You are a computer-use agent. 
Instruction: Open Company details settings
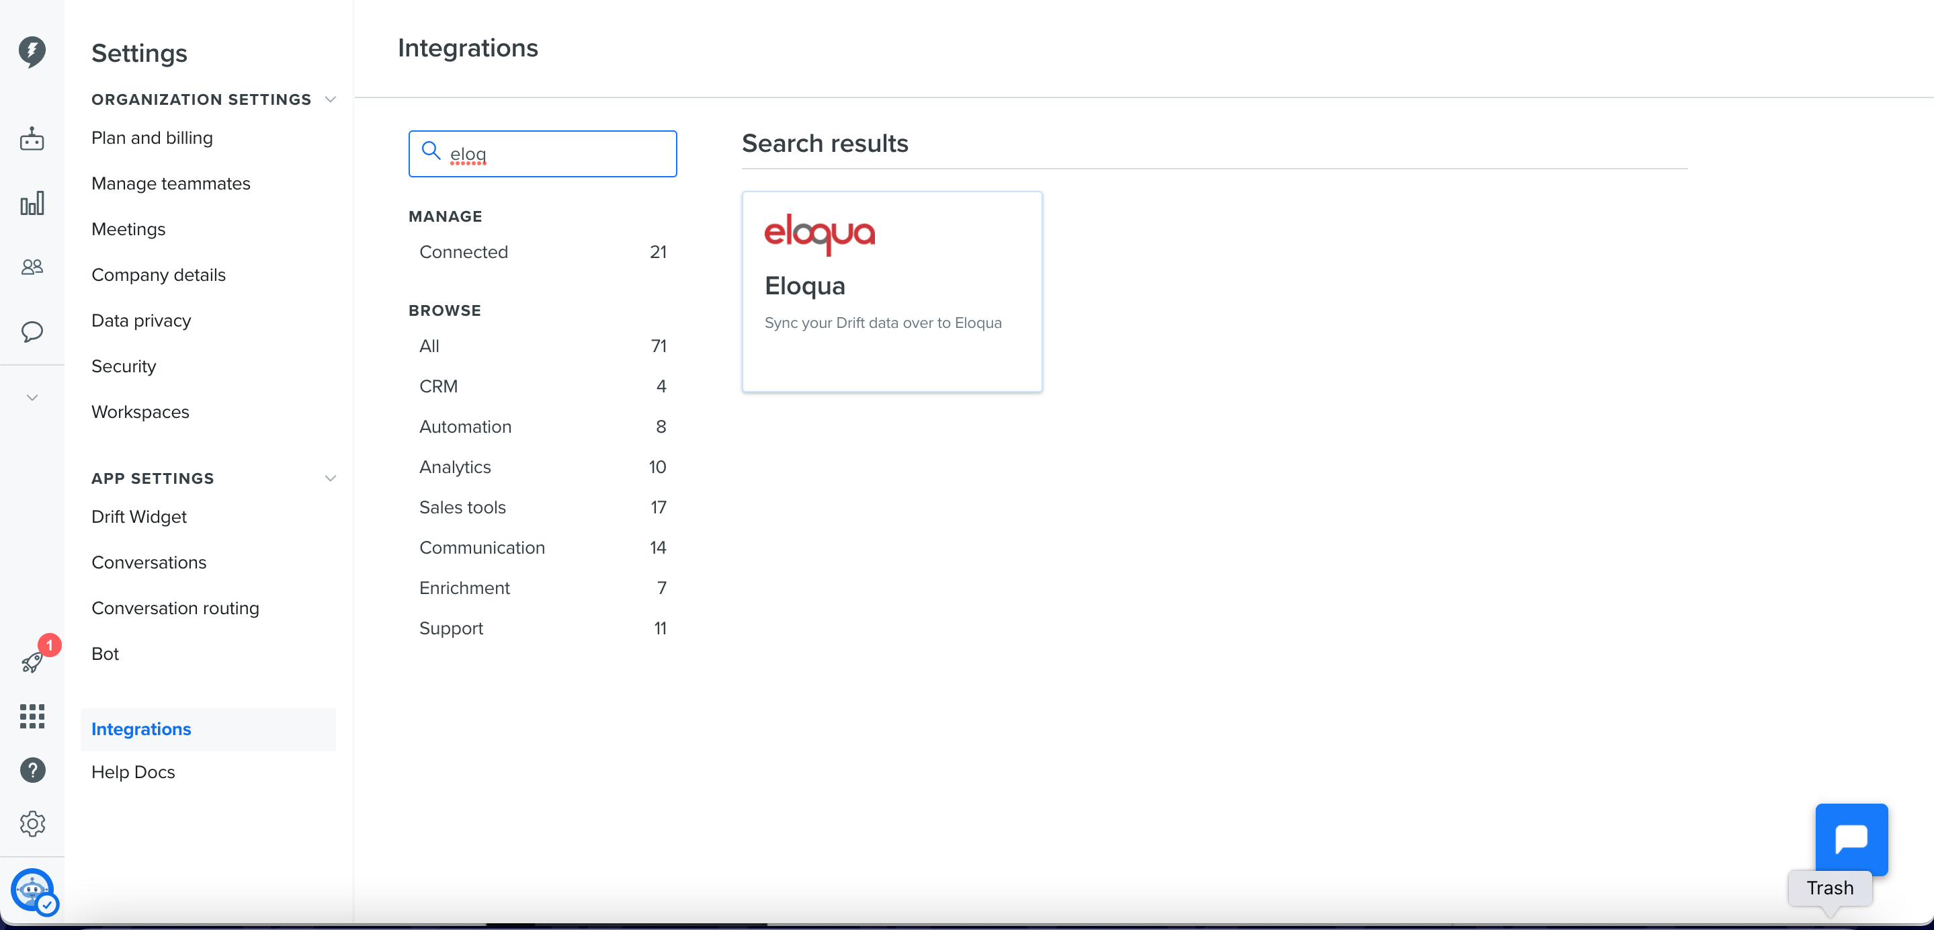click(158, 276)
